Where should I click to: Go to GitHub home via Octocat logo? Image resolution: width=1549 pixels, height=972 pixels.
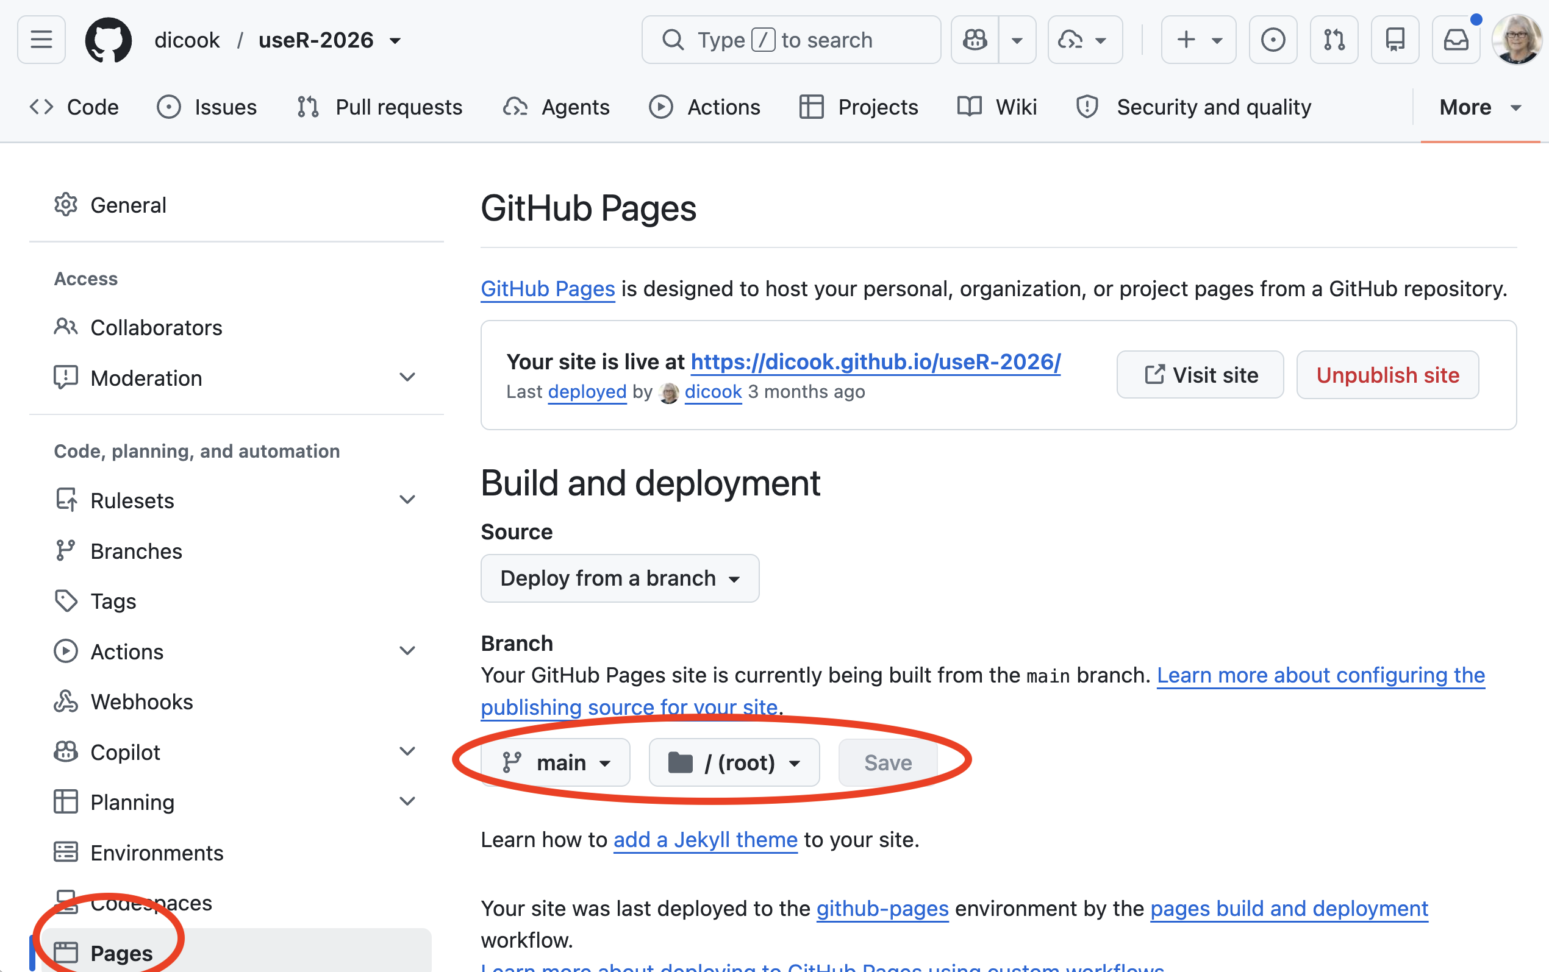point(108,40)
